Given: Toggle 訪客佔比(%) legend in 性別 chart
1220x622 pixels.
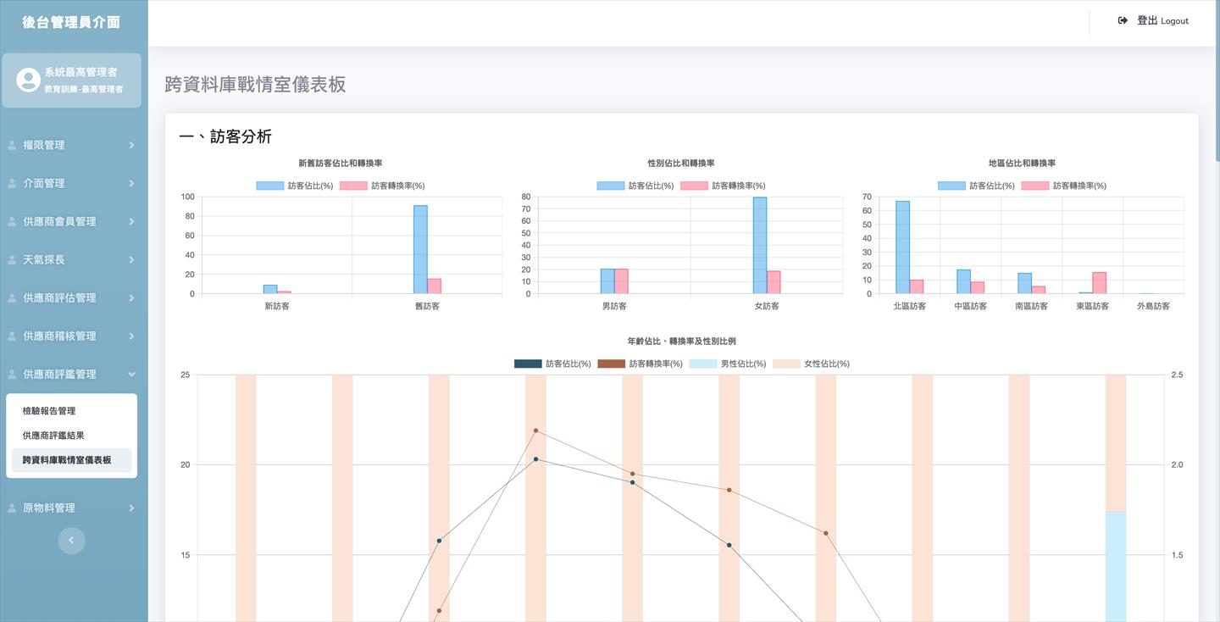Looking at the screenshot, I should pyautogui.click(x=635, y=186).
